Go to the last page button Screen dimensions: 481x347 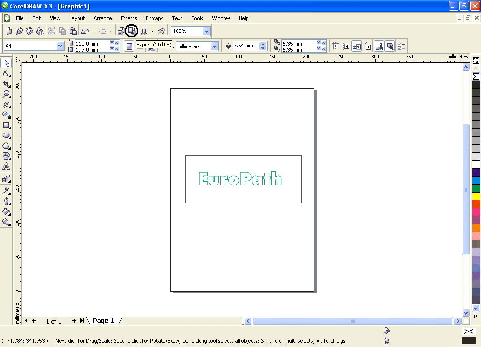pyautogui.click(x=82, y=321)
